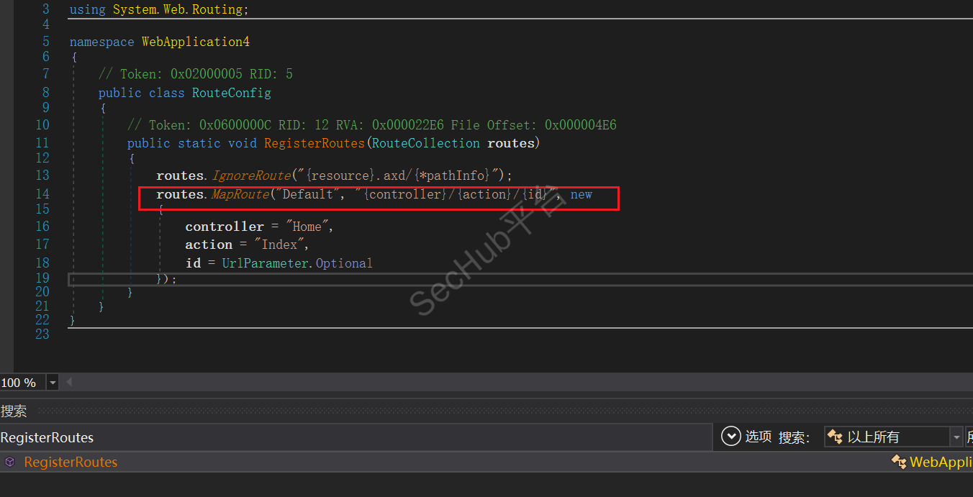Click the Optional member on line 18

pos(344,263)
